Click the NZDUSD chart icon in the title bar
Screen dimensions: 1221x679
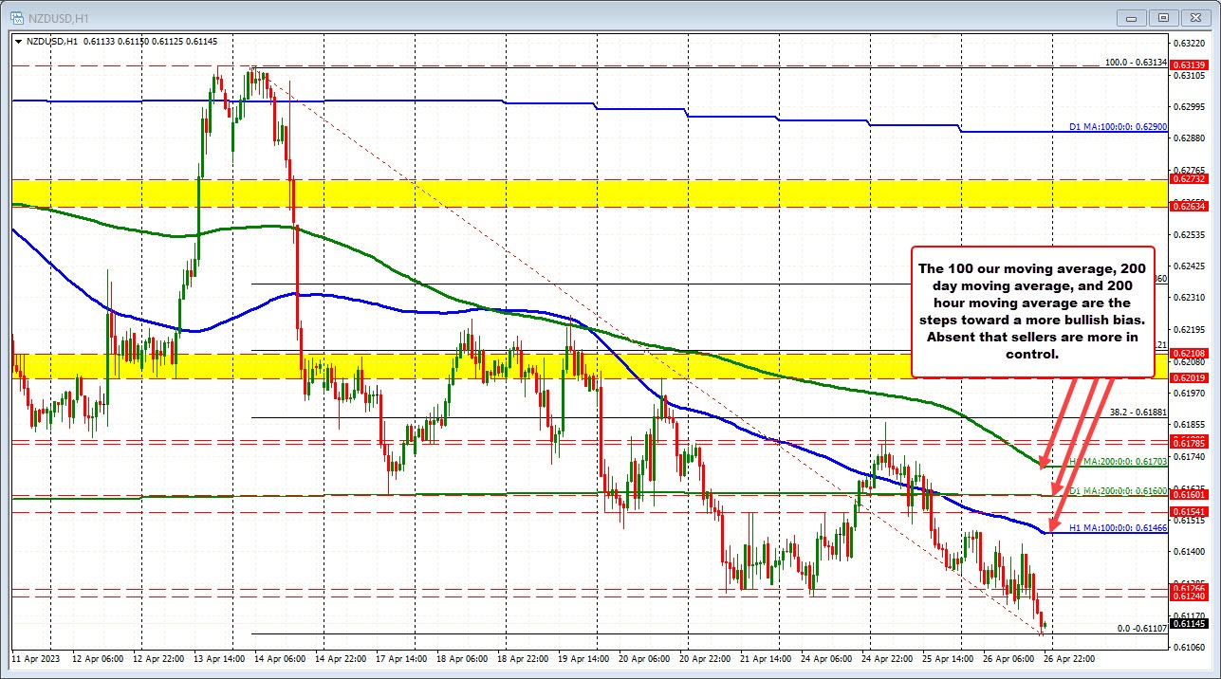pos(18,17)
